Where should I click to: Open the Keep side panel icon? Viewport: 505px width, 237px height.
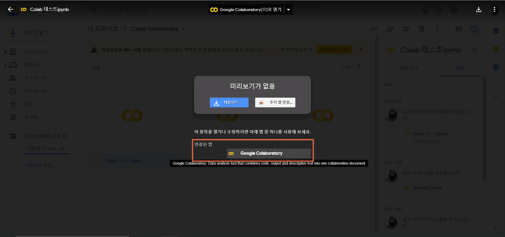pyautogui.click(x=496, y=49)
